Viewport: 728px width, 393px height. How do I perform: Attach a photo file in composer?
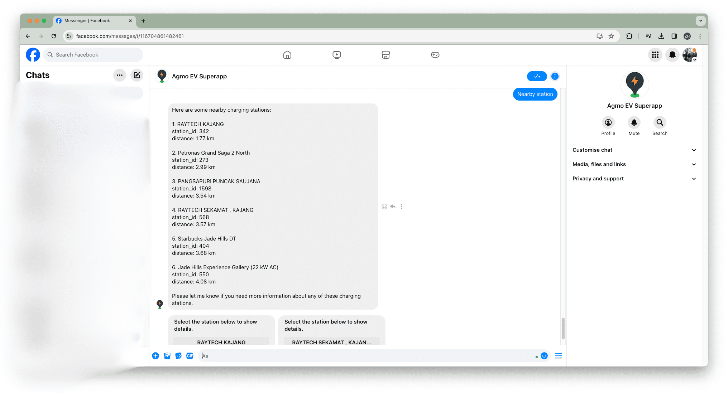pos(167,356)
